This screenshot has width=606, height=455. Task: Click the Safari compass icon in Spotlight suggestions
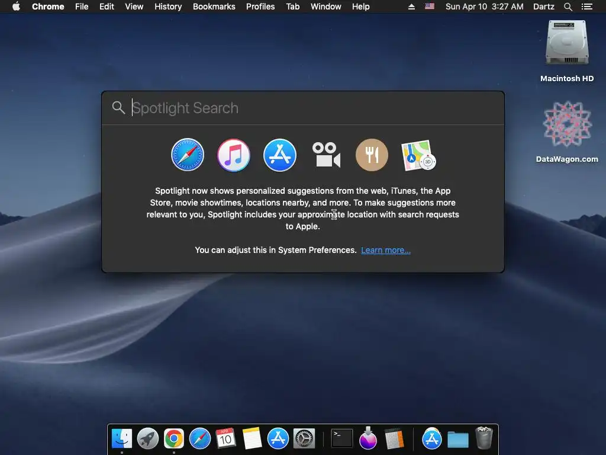point(188,155)
